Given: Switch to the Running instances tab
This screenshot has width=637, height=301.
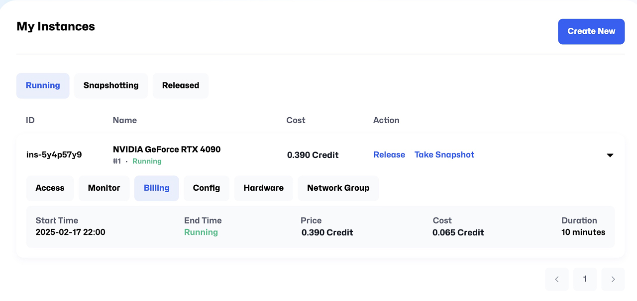Looking at the screenshot, I should pyautogui.click(x=43, y=85).
